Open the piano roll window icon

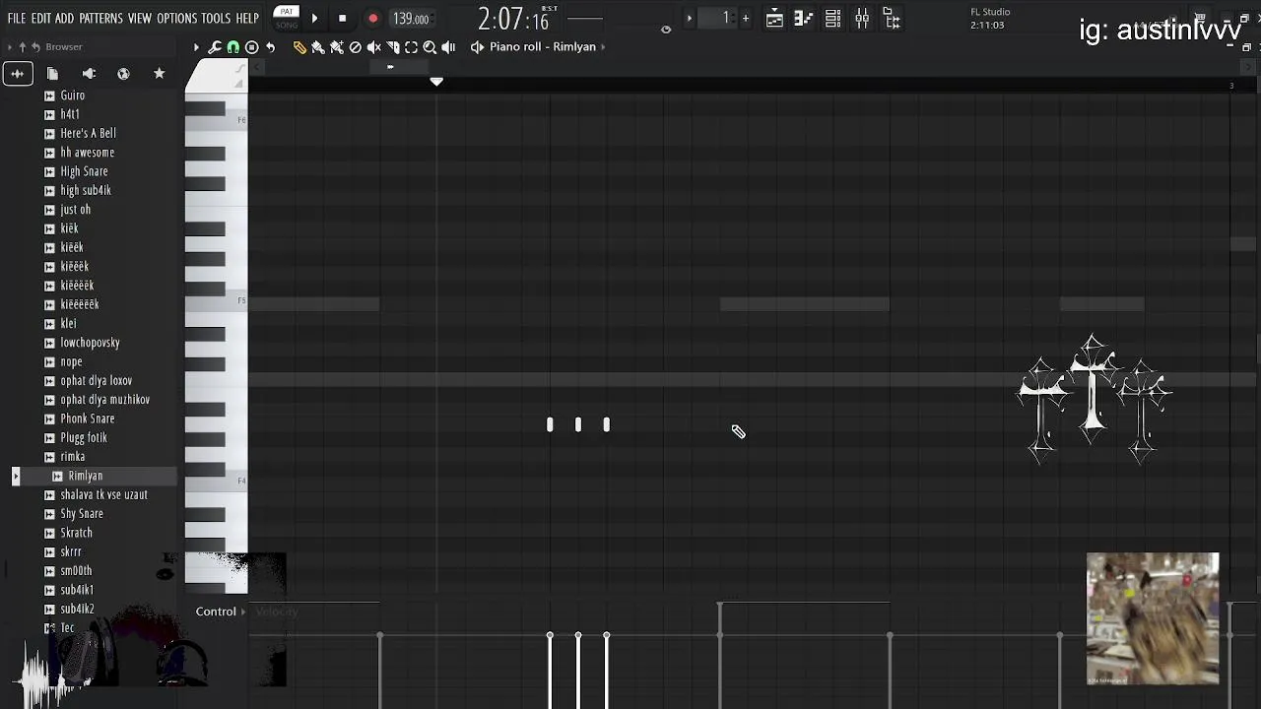point(803,18)
